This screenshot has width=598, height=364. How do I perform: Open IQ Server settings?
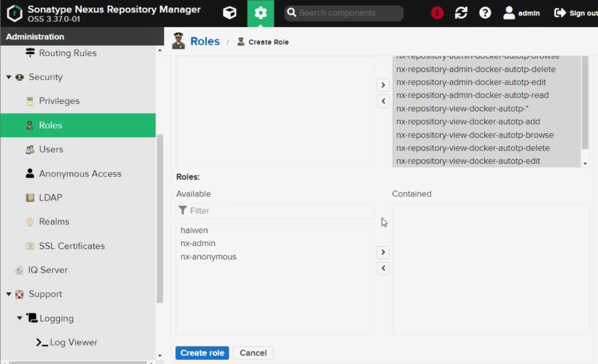pos(48,270)
